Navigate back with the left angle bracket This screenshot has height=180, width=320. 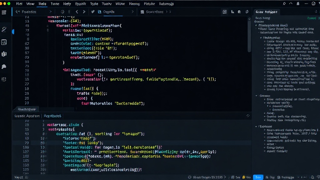pyautogui.click(x=77, y=12)
